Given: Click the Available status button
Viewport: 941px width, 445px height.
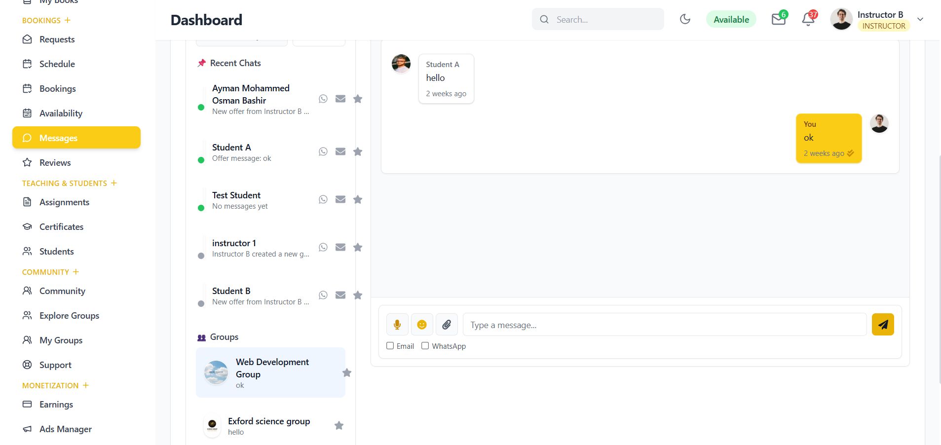Looking at the screenshot, I should click(731, 20).
